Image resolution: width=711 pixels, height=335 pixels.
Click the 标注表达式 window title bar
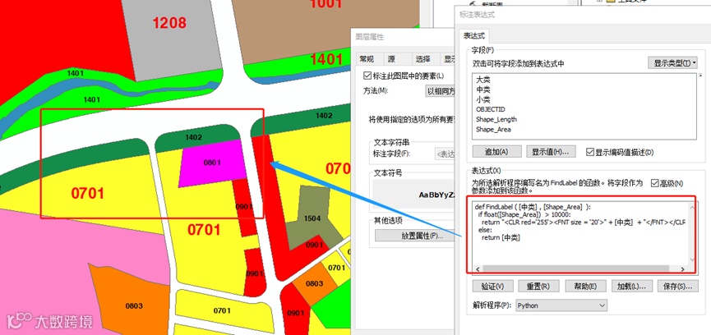(581, 15)
